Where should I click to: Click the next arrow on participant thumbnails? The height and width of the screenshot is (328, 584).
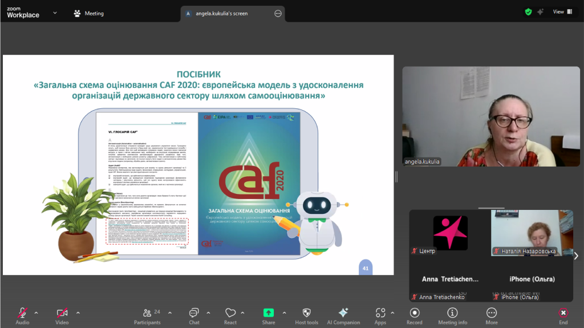(576, 256)
